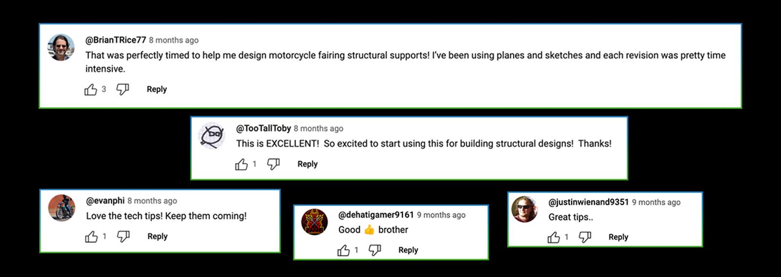Click the @dehatigamer9161 profile picture
Image resolution: width=781 pixels, height=277 pixels.
(314, 222)
